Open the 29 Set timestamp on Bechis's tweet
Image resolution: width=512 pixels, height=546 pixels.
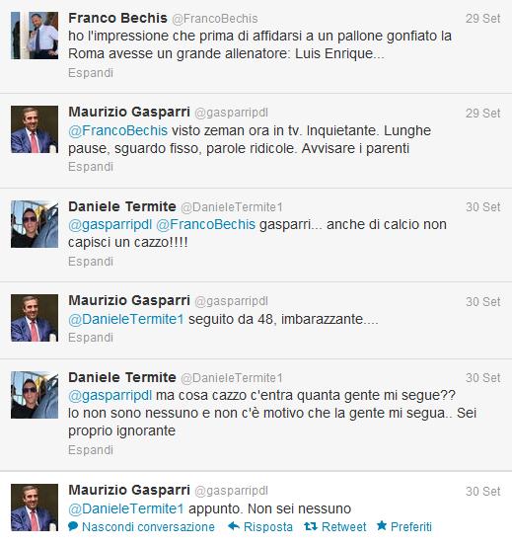pyautogui.click(x=482, y=19)
